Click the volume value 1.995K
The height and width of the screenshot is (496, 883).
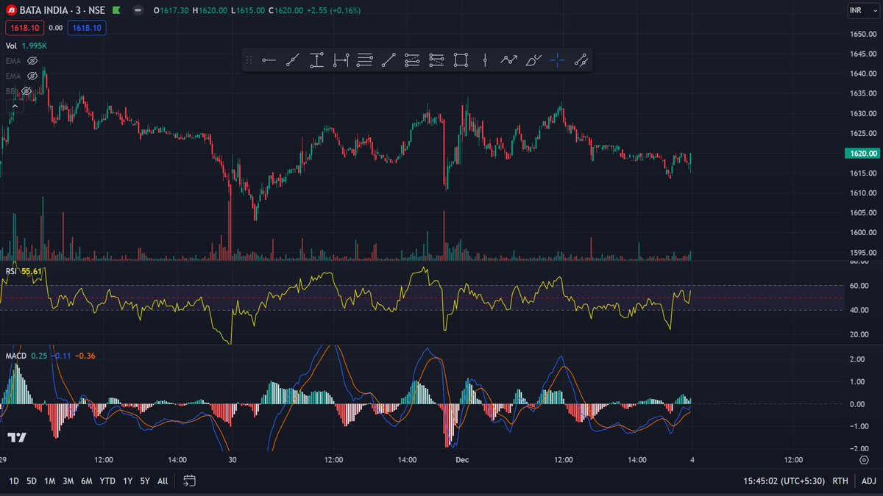[35, 46]
